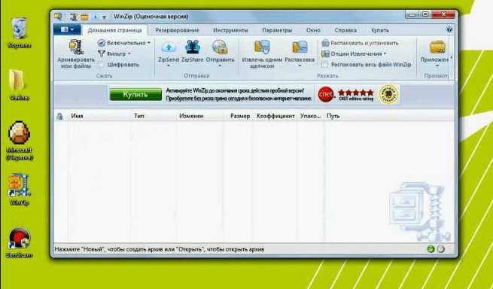Click the Извлечь одним щелчком icon
This screenshot has height=289, width=493.
(x=262, y=47)
